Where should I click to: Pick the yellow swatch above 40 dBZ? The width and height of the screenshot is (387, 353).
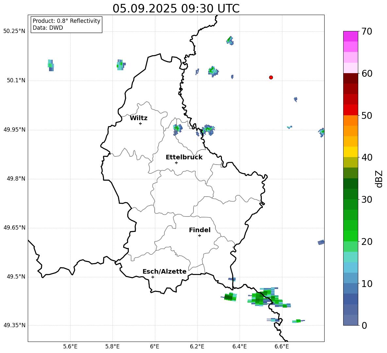tap(351, 152)
